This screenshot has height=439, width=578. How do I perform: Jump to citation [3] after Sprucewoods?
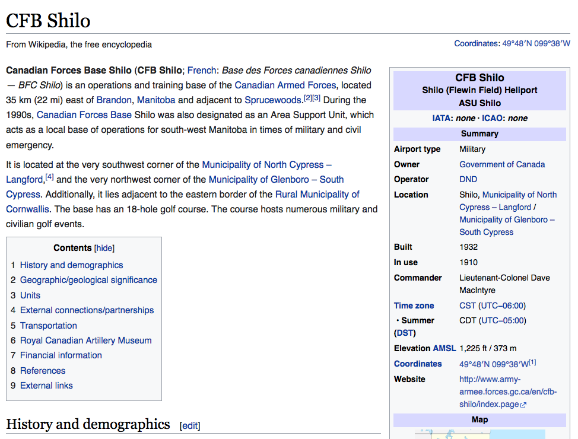[316, 98]
